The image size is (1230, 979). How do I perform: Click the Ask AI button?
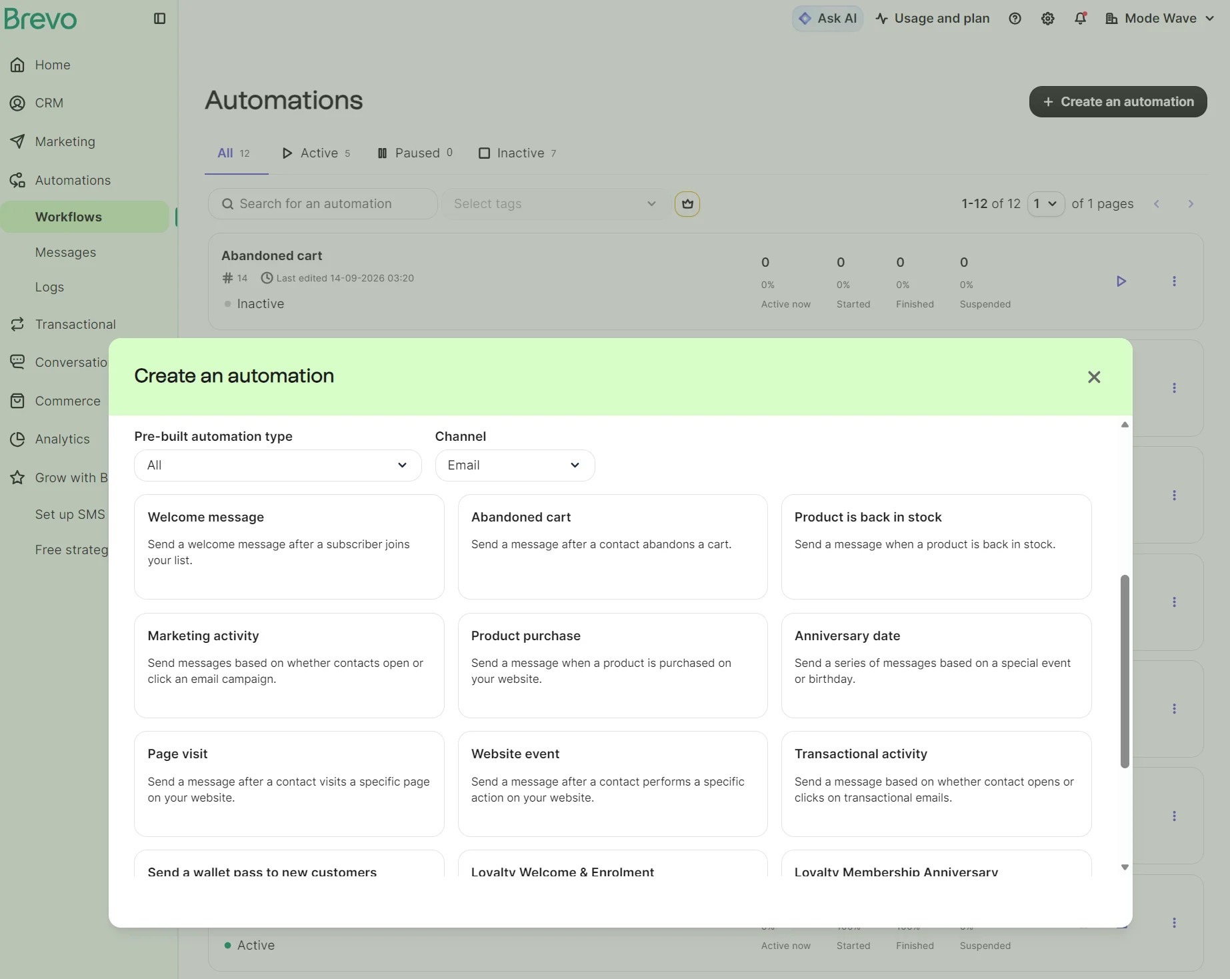pos(827,19)
